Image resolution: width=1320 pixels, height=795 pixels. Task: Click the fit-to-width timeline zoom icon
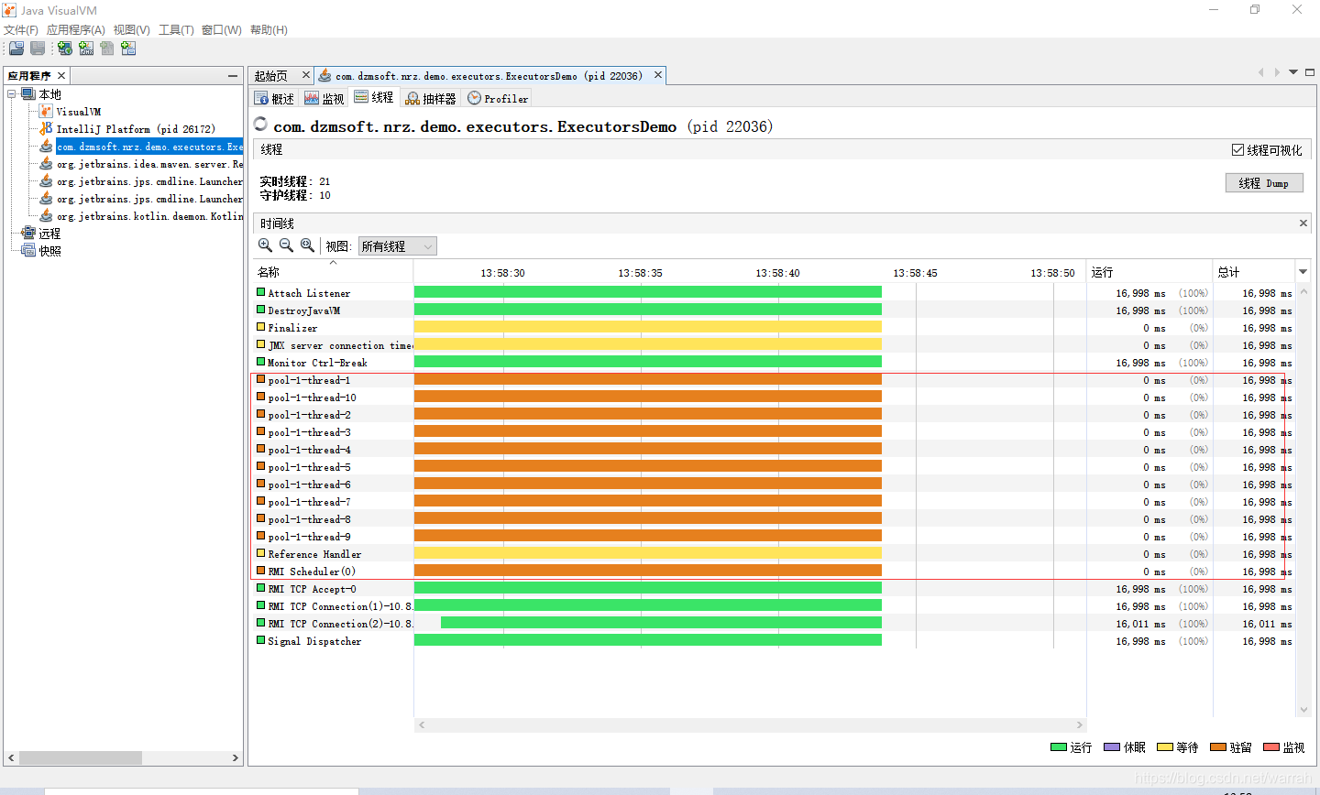(307, 245)
